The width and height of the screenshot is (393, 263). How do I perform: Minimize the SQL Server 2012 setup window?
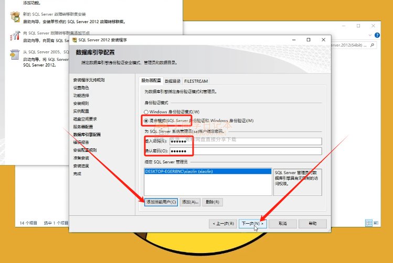coord(294,40)
